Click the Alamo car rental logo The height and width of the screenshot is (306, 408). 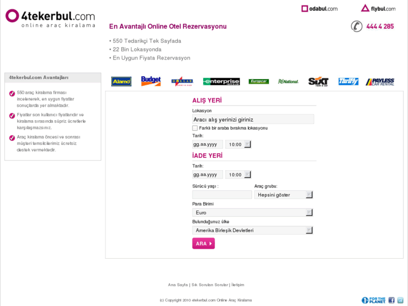[x=121, y=81]
